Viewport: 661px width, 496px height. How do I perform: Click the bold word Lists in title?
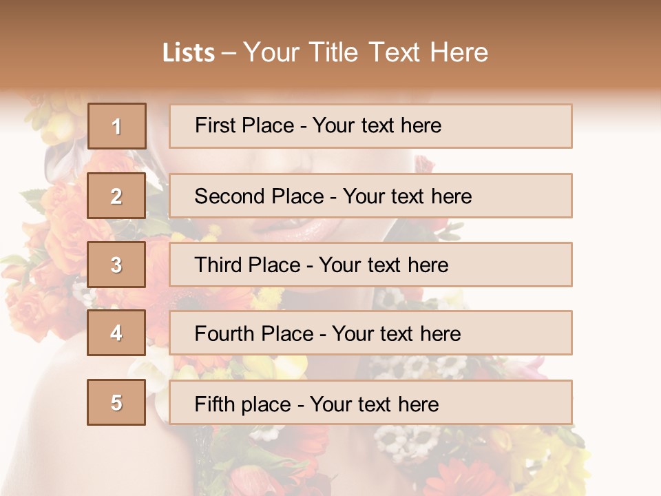click(189, 52)
